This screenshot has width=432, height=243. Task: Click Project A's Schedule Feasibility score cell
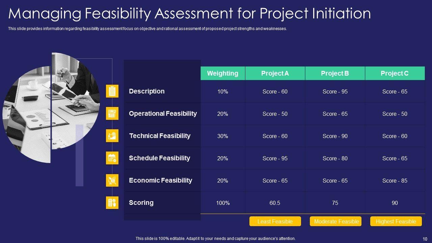275,158
